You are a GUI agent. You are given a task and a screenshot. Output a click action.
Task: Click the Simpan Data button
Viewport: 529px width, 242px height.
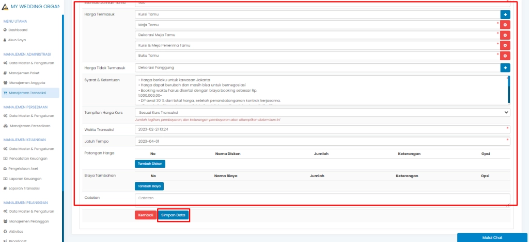pos(173,215)
